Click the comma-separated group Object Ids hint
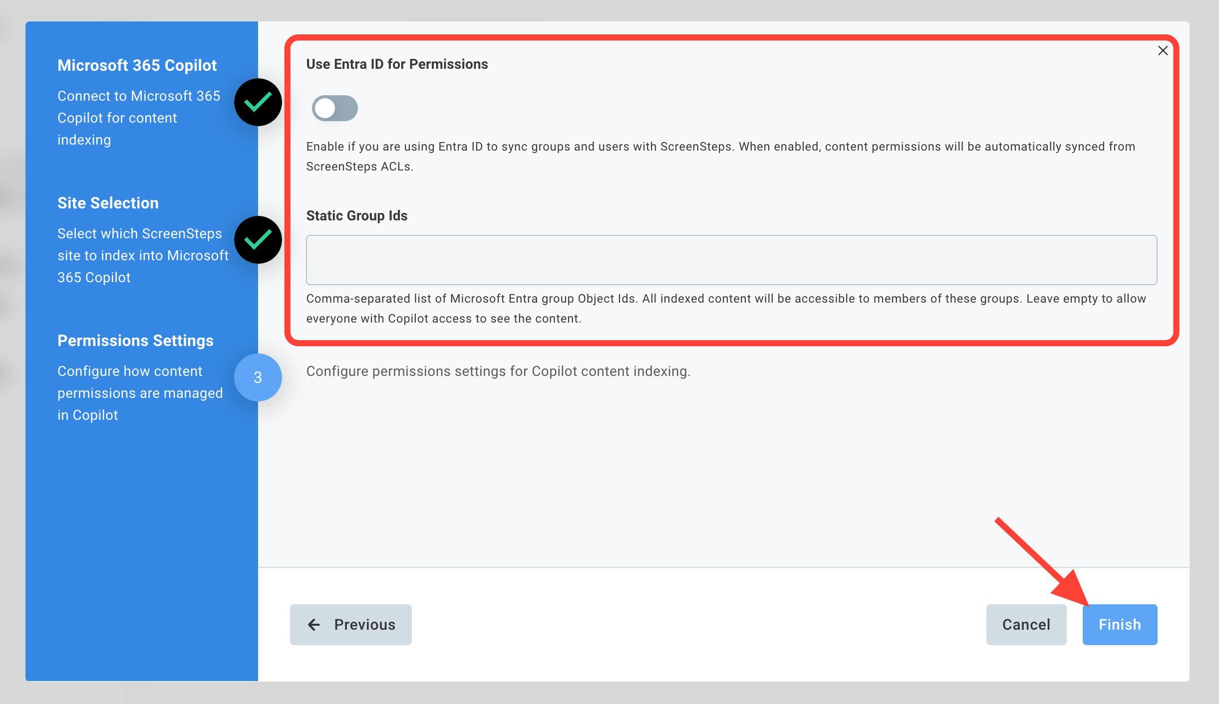The height and width of the screenshot is (704, 1219). (x=726, y=309)
